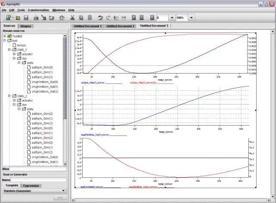This screenshot has width=276, height=203.
Task: Click the Save floppy disk icon
Action: click(x=26, y=18)
